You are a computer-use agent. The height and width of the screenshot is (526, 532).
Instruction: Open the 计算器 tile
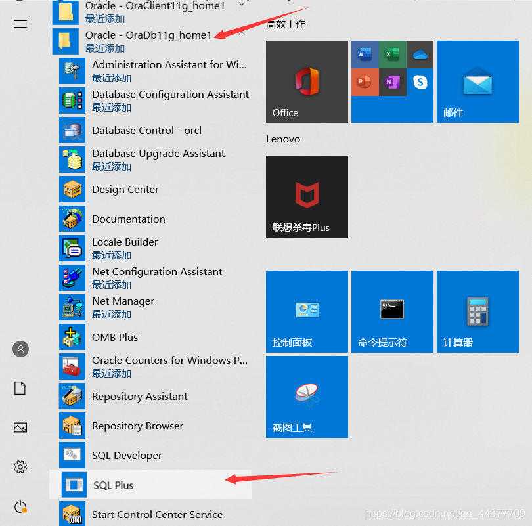[x=477, y=311]
